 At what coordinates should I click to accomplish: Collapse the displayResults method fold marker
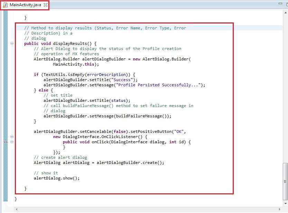(x=12, y=43)
